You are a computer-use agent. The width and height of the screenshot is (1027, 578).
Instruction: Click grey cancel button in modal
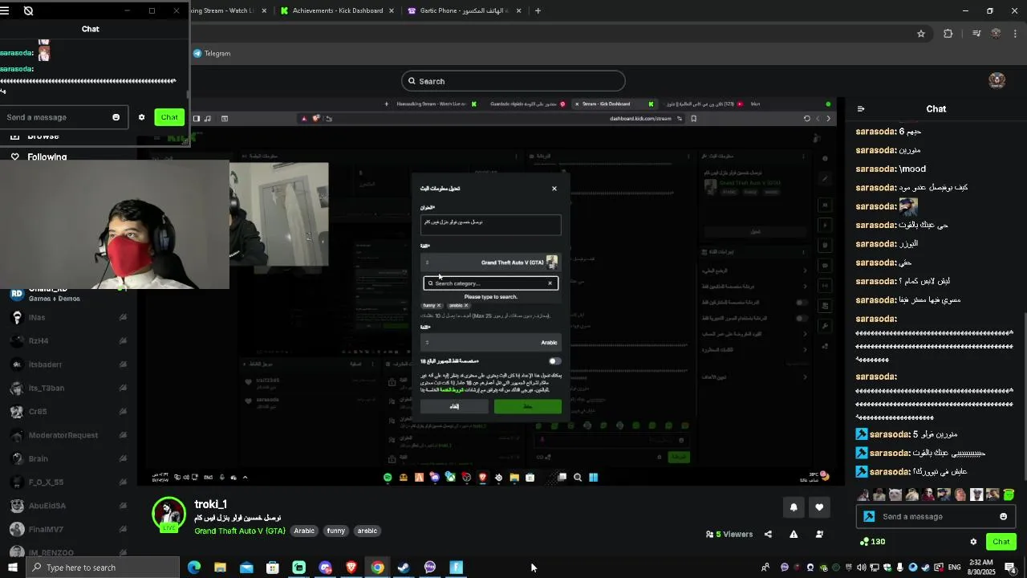454,406
